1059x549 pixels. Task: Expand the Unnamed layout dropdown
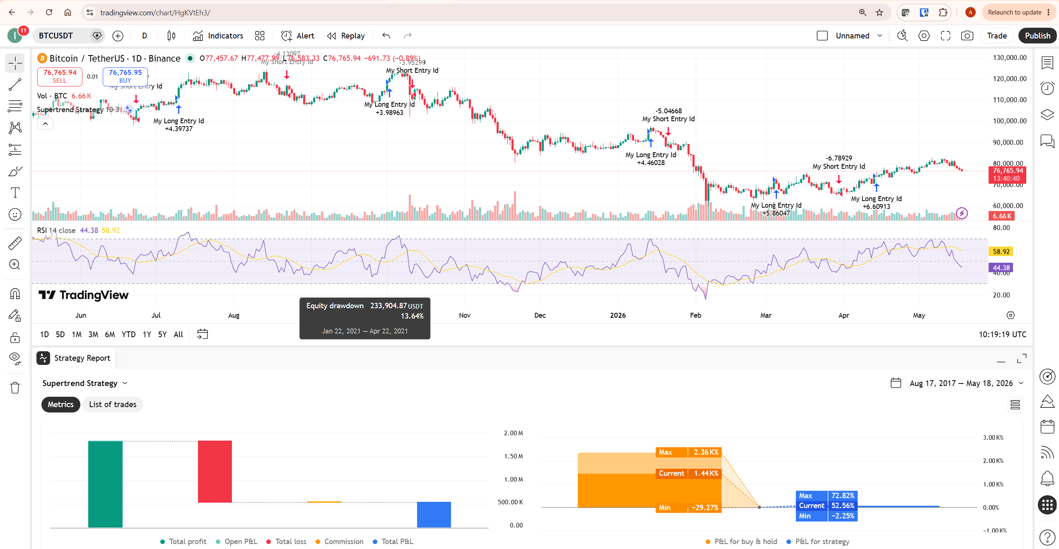click(x=880, y=36)
